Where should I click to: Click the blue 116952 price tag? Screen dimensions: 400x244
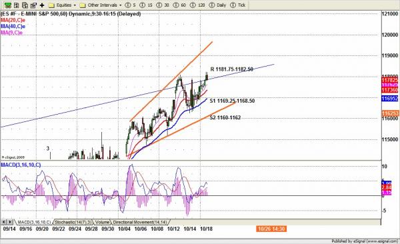click(x=390, y=98)
